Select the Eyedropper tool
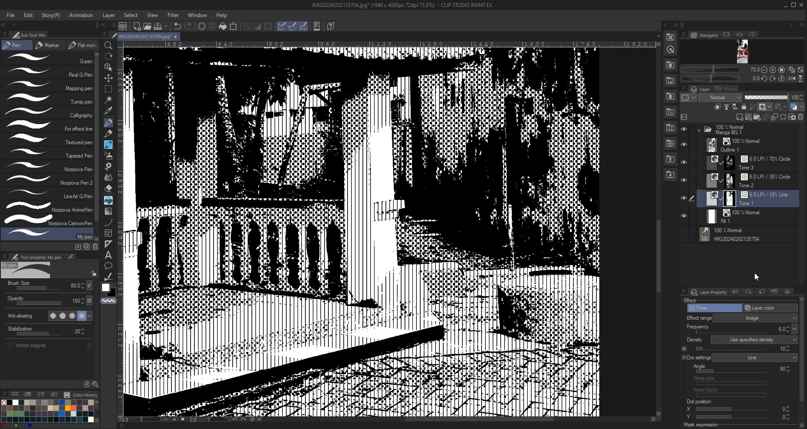The height and width of the screenshot is (429, 807). (x=108, y=111)
